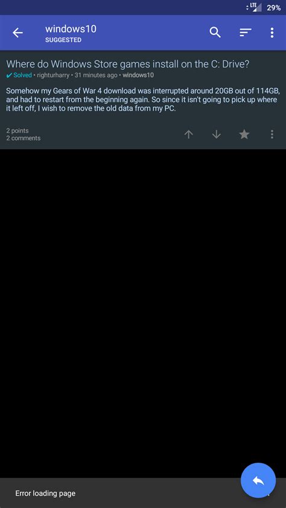Viewport: 286px width, 508px height.
Task: Open the righturharry user profile
Action: pos(53,75)
